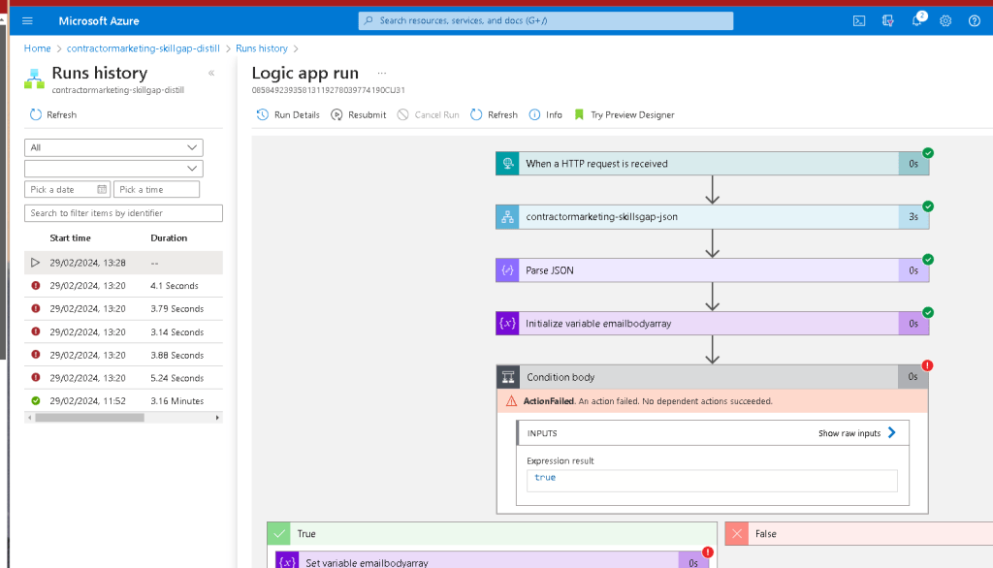Open the True branch header

[x=492, y=534]
